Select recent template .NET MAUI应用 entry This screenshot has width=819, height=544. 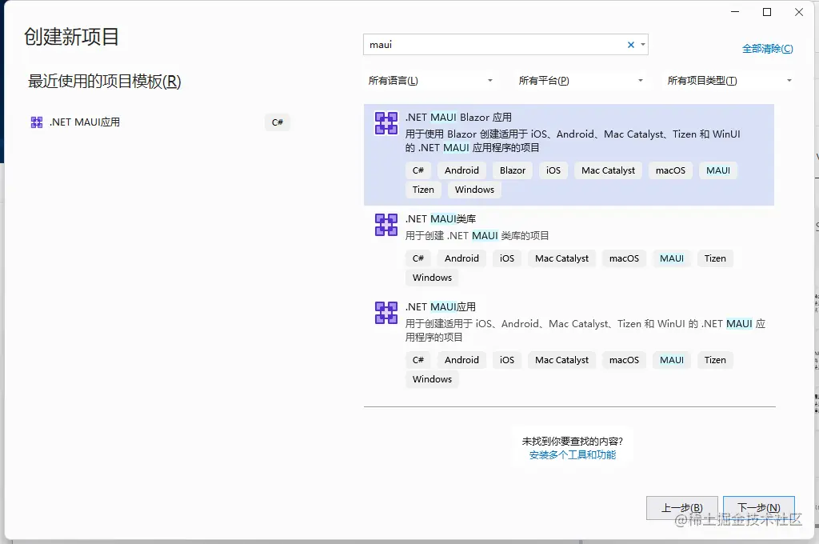[159, 122]
